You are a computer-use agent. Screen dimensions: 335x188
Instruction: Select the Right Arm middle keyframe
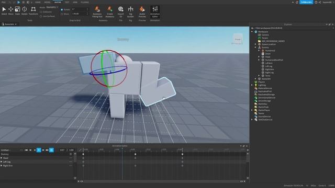pos(135,166)
